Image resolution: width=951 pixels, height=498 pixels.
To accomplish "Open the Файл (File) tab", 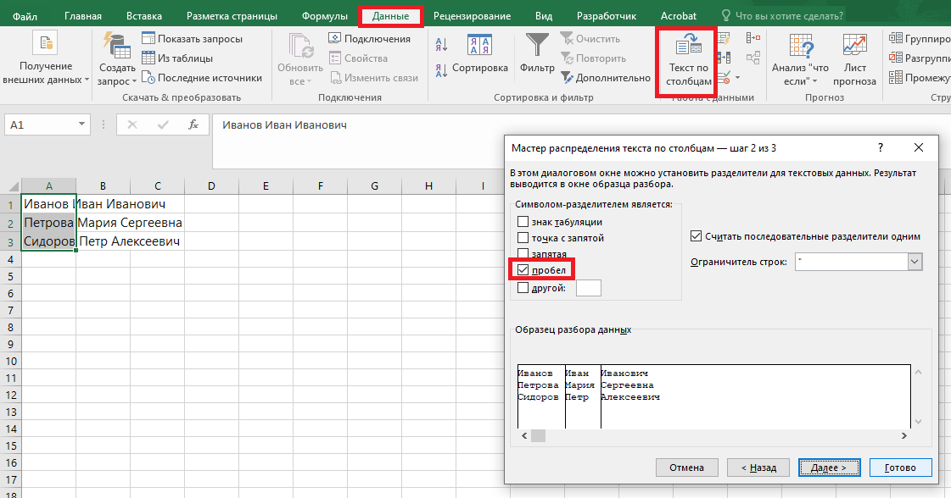I will (x=25, y=16).
